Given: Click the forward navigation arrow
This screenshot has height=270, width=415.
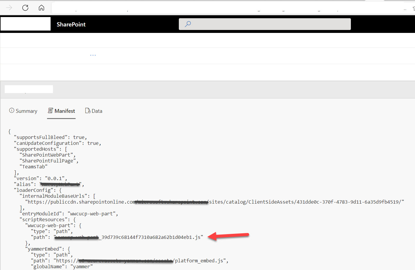Looking at the screenshot, I should coord(9,8).
